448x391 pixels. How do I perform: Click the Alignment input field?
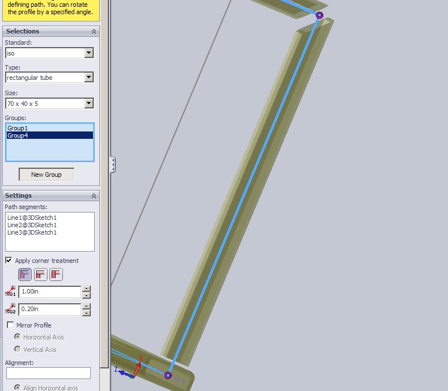click(x=48, y=373)
